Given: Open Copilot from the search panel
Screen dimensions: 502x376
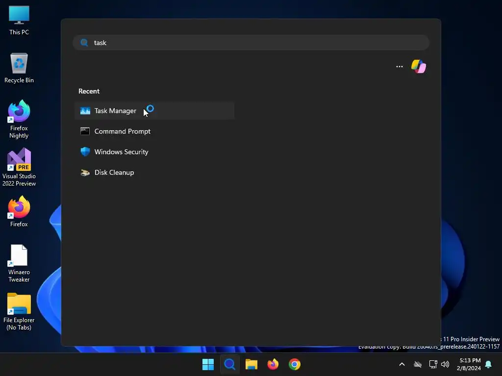Looking at the screenshot, I should coord(419,67).
